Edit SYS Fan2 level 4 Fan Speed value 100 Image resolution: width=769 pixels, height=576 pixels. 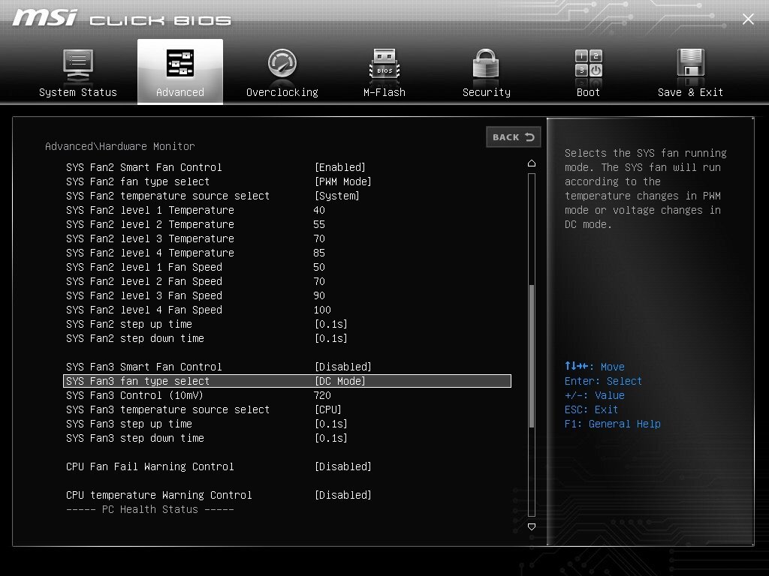[x=322, y=310]
